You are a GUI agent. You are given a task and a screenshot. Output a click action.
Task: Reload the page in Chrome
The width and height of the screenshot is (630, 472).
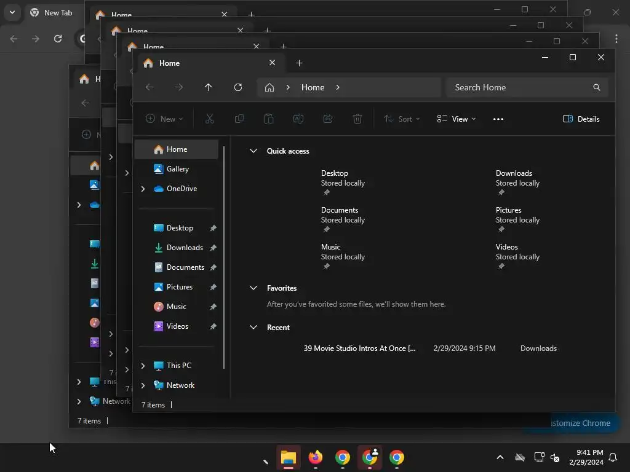tap(58, 39)
